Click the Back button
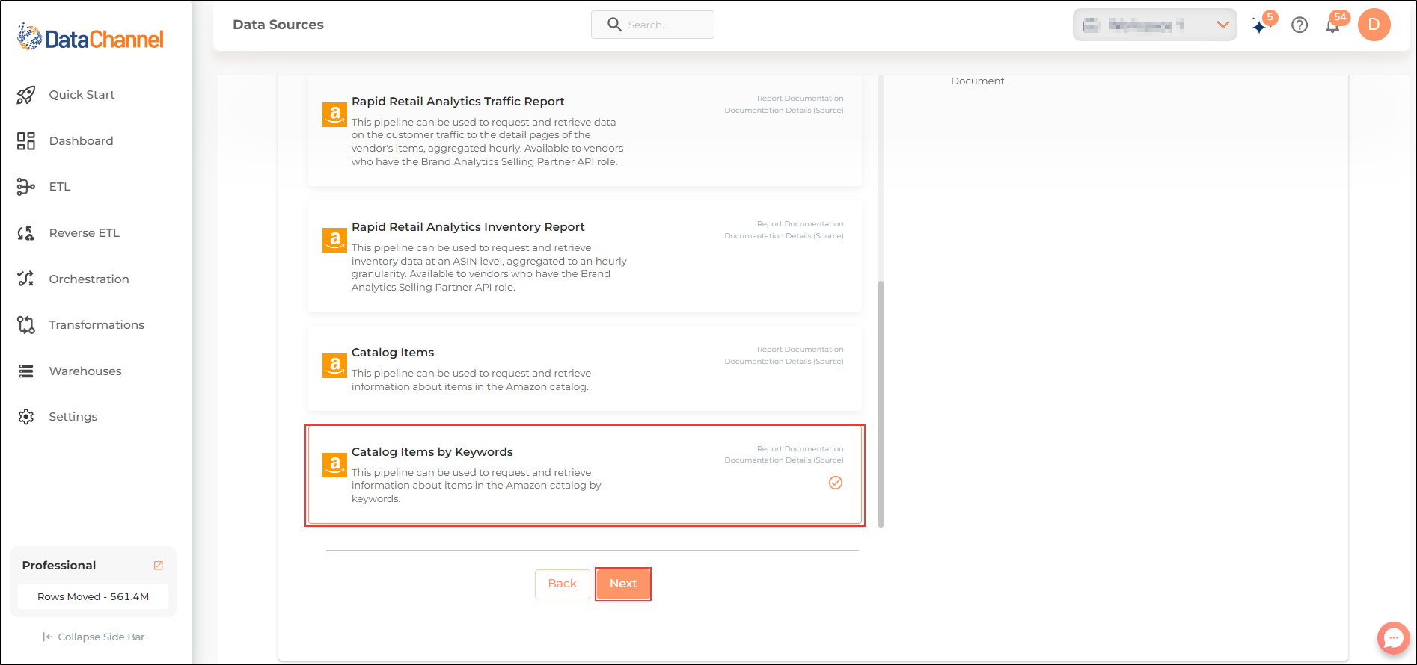This screenshot has height=665, width=1417. point(563,584)
